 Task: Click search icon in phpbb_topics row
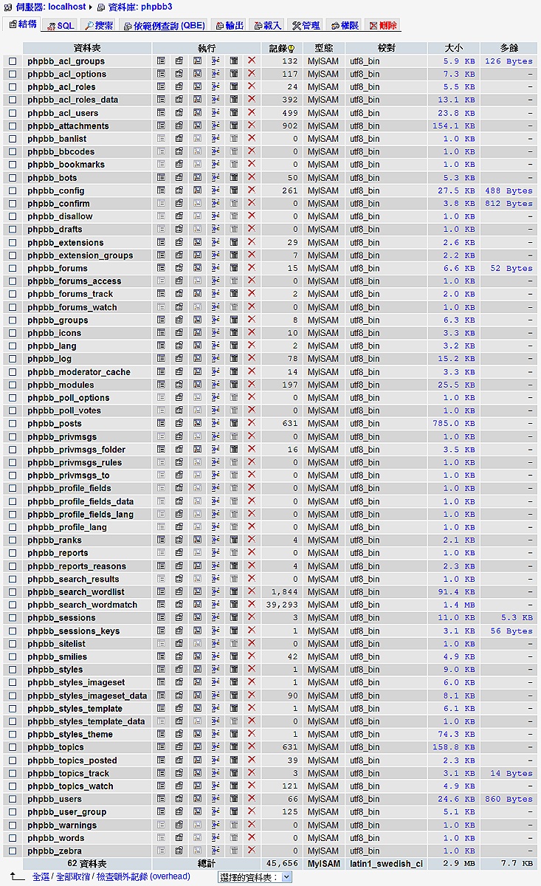pyautogui.click(x=197, y=747)
